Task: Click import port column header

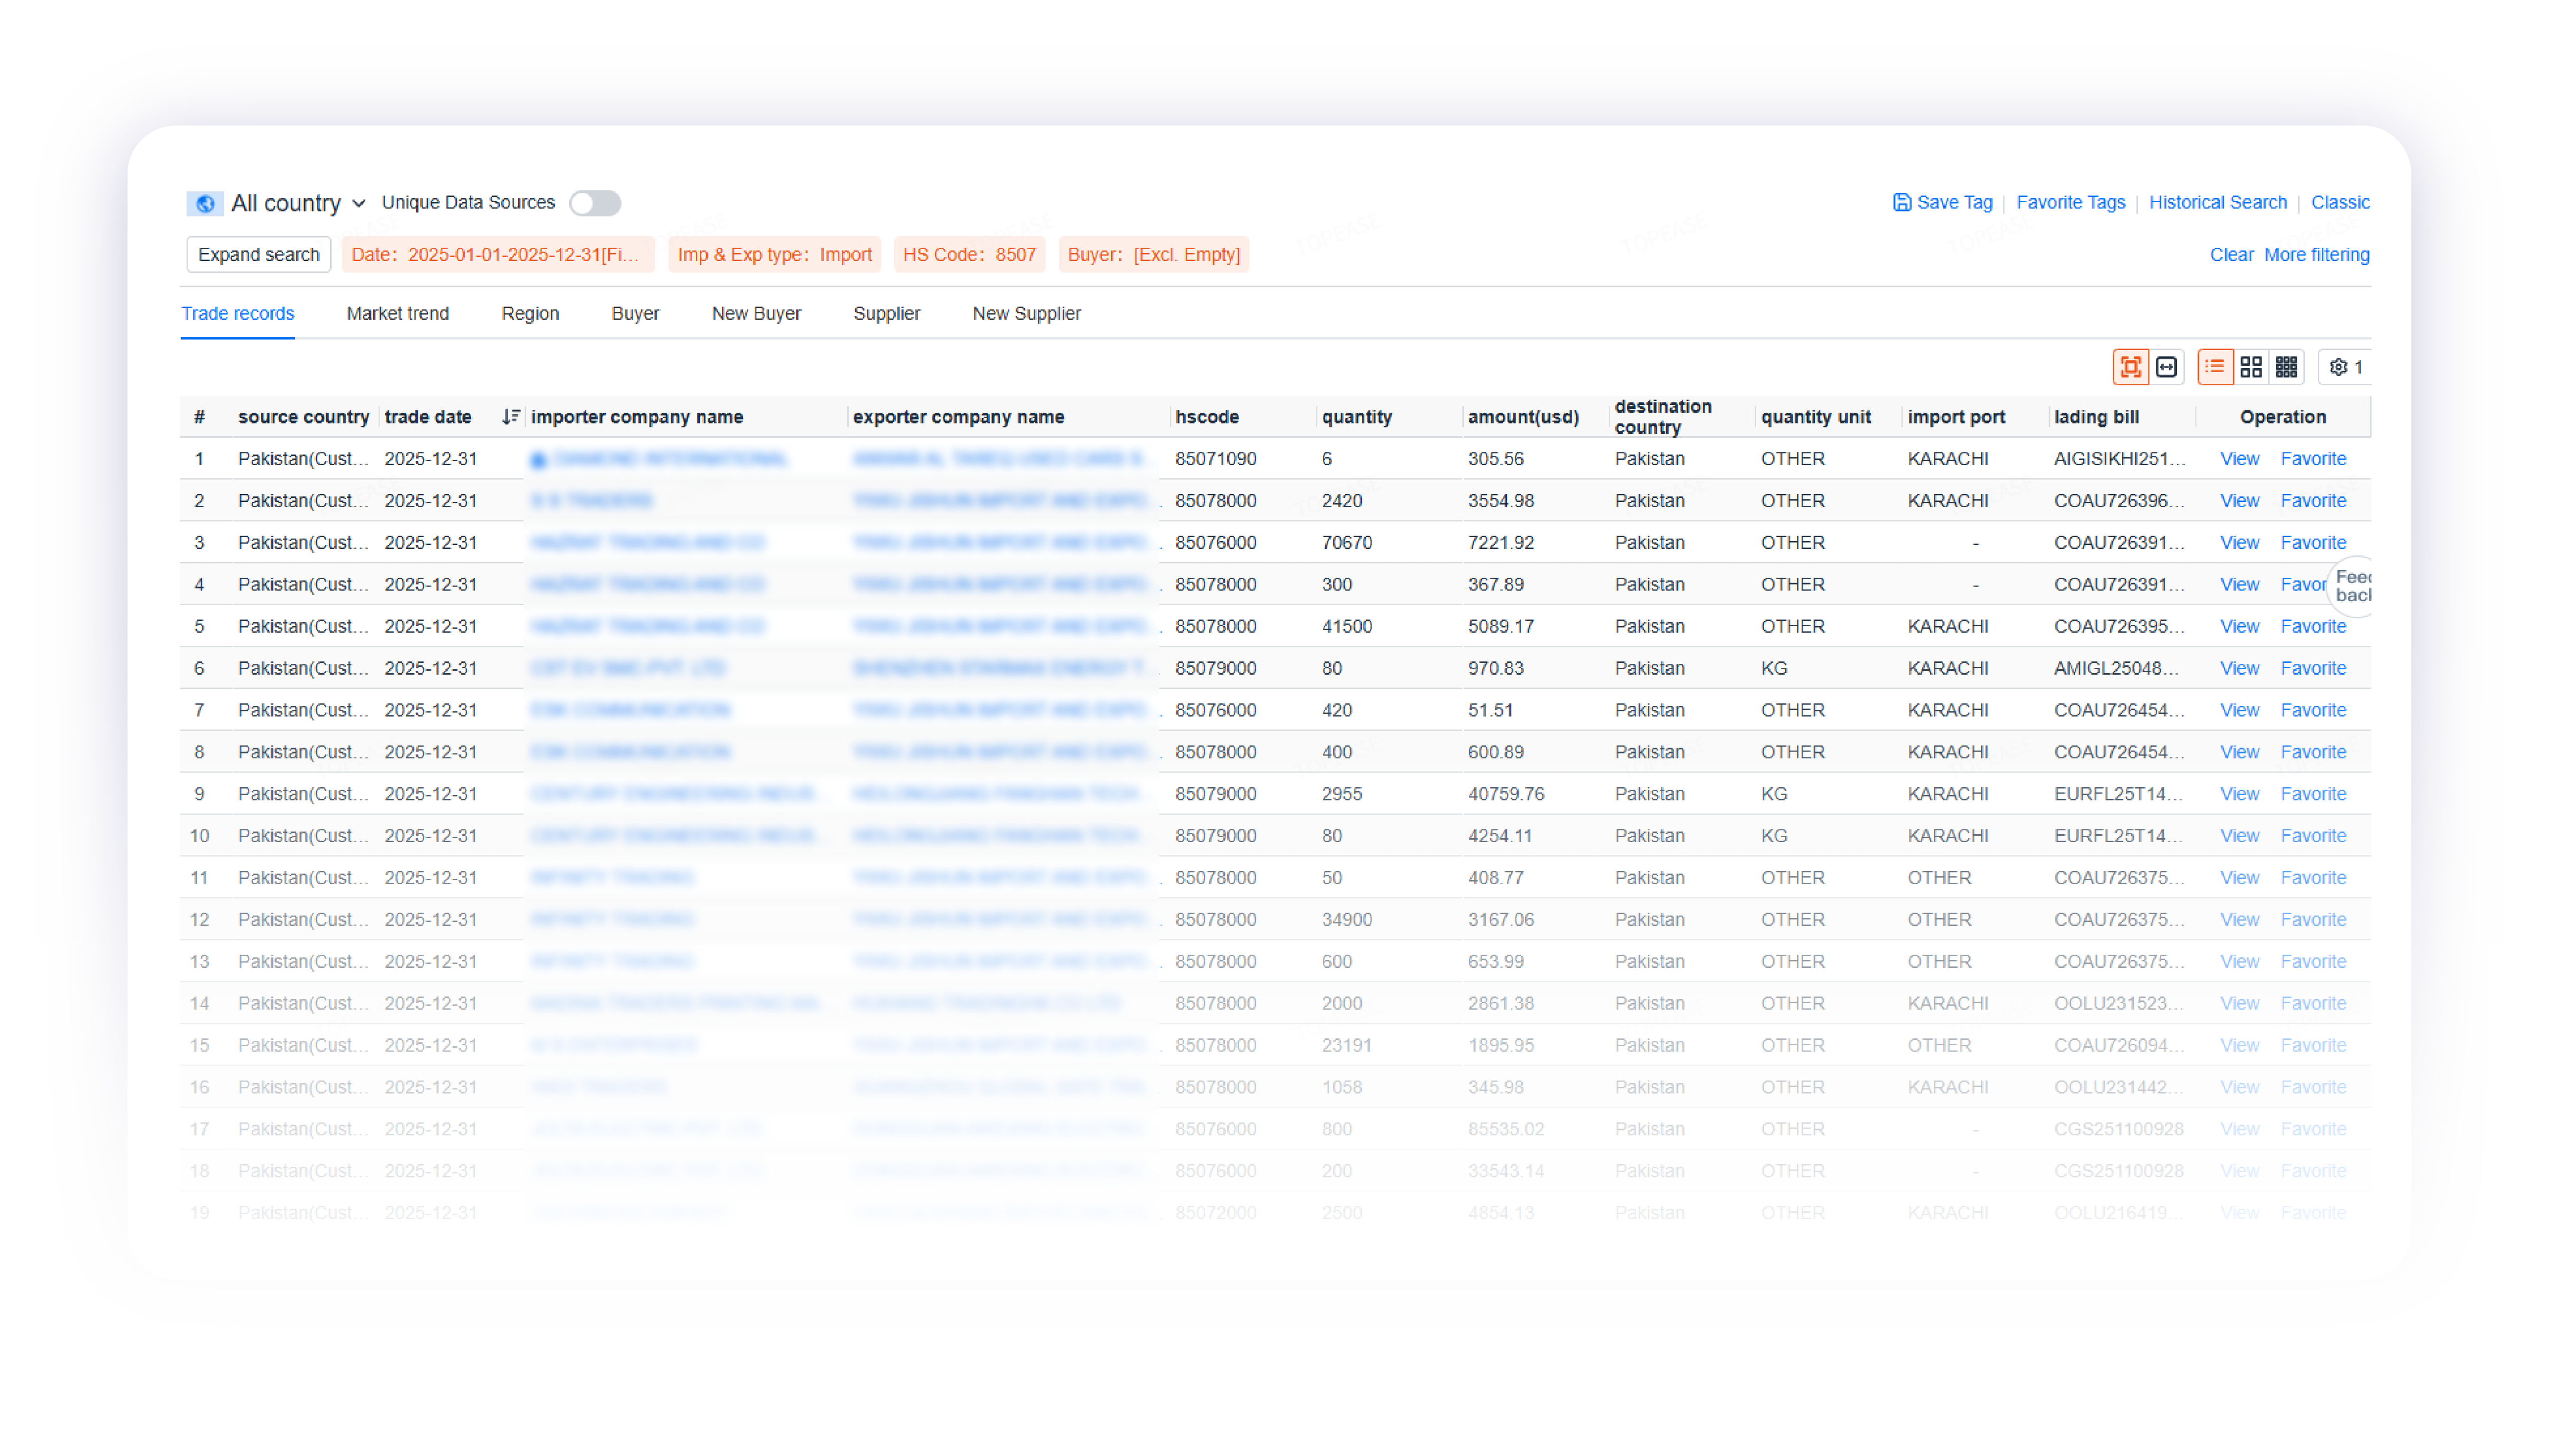Action: [x=1956, y=417]
